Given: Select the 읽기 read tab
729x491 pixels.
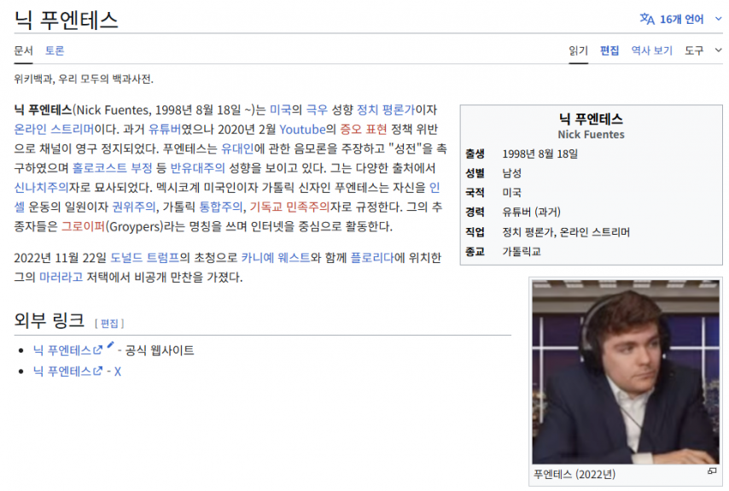Looking at the screenshot, I should pos(579,50).
